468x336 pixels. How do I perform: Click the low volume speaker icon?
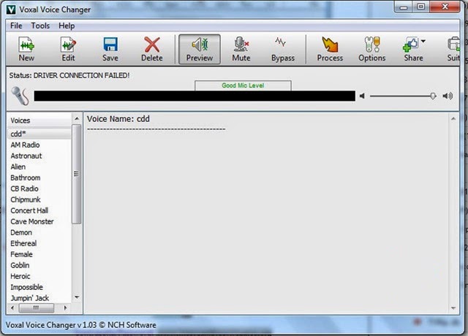click(362, 96)
